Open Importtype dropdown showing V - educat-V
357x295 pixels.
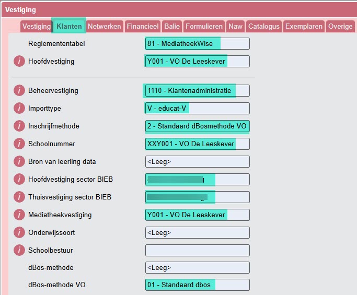[198, 108]
